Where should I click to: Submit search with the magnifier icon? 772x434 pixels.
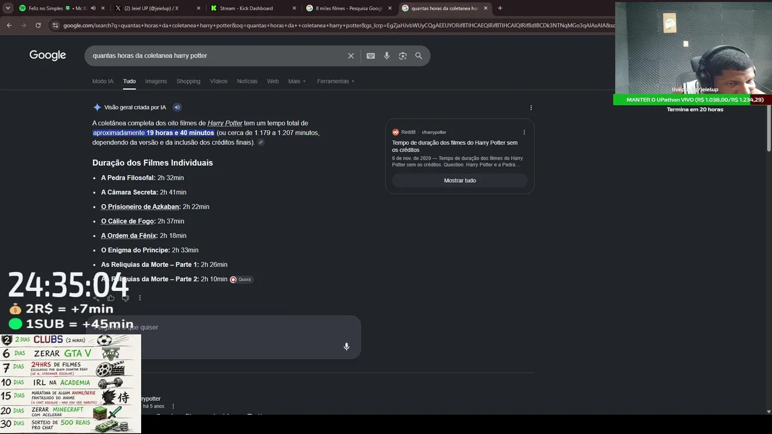click(419, 56)
